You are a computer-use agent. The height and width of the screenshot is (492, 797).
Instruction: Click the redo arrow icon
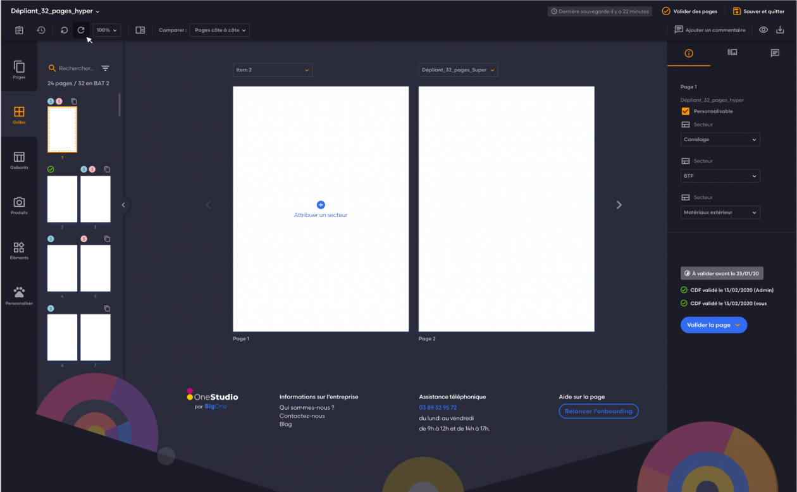coord(81,30)
